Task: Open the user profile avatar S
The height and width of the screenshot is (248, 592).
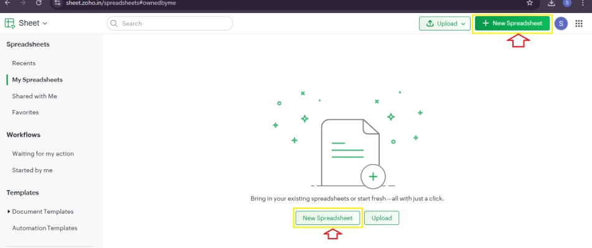Action: pos(561,24)
